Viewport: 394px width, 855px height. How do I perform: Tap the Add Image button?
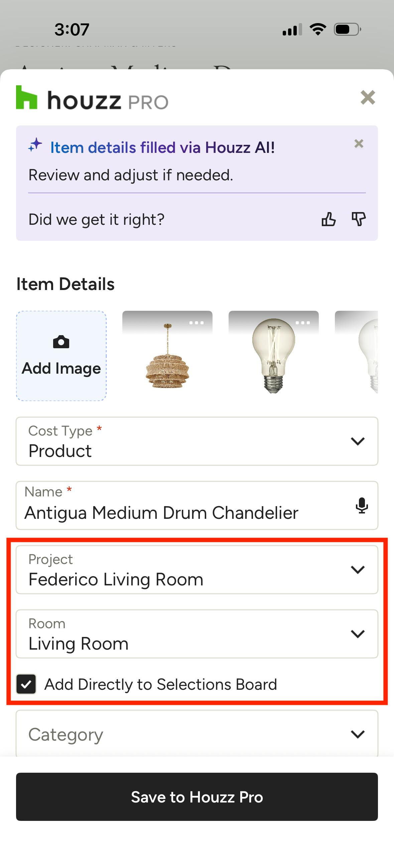coord(61,356)
